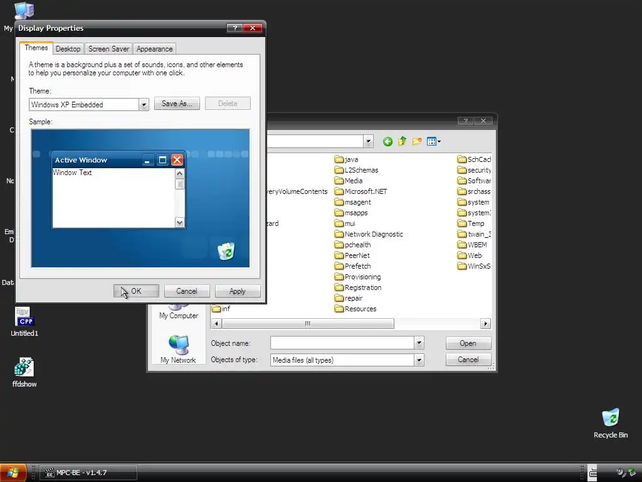Select the ffdshow desktop icon
642x482 pixels.
point(24,372)
